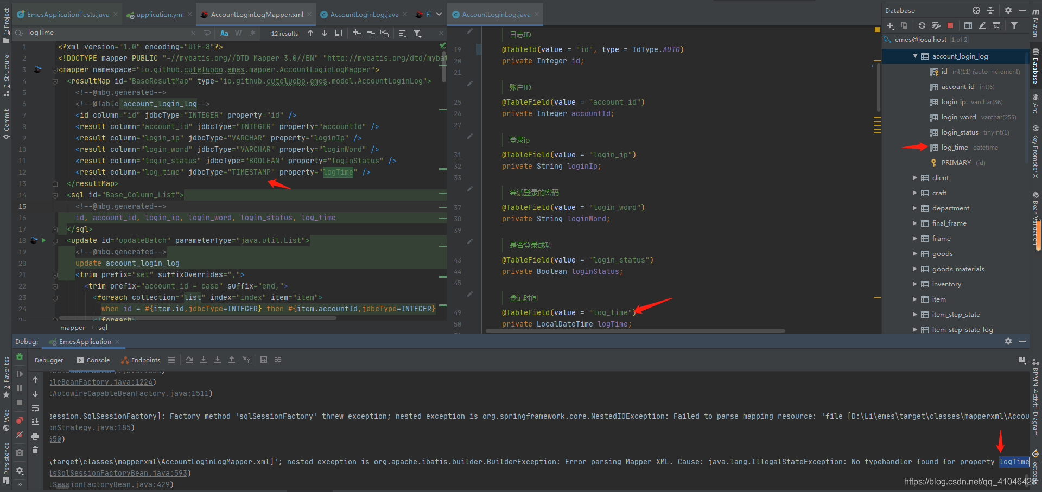Collapse the account_login_log table
The height and width of the screenshot is (492, 1042).
tap(915, 56)
